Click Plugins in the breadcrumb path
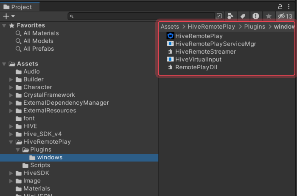The width and height of the screenshot is (297, 196). coord(255,27)
